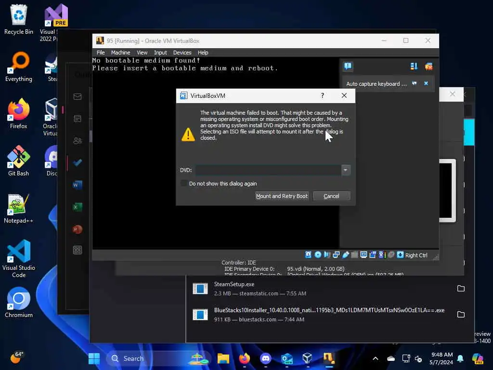
Task: Check 'Do not show this dialog again'
Action: [184, 183]
